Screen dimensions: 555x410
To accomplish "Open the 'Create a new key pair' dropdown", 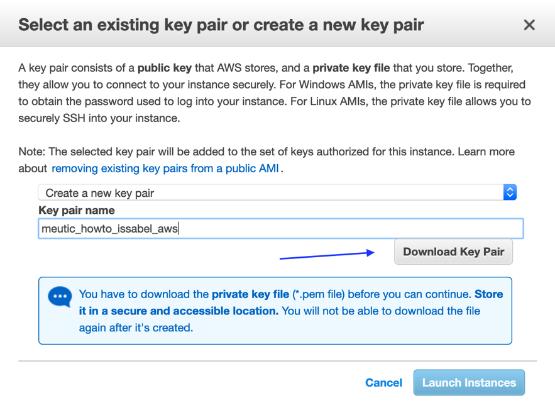I will [x=270, y=192].
